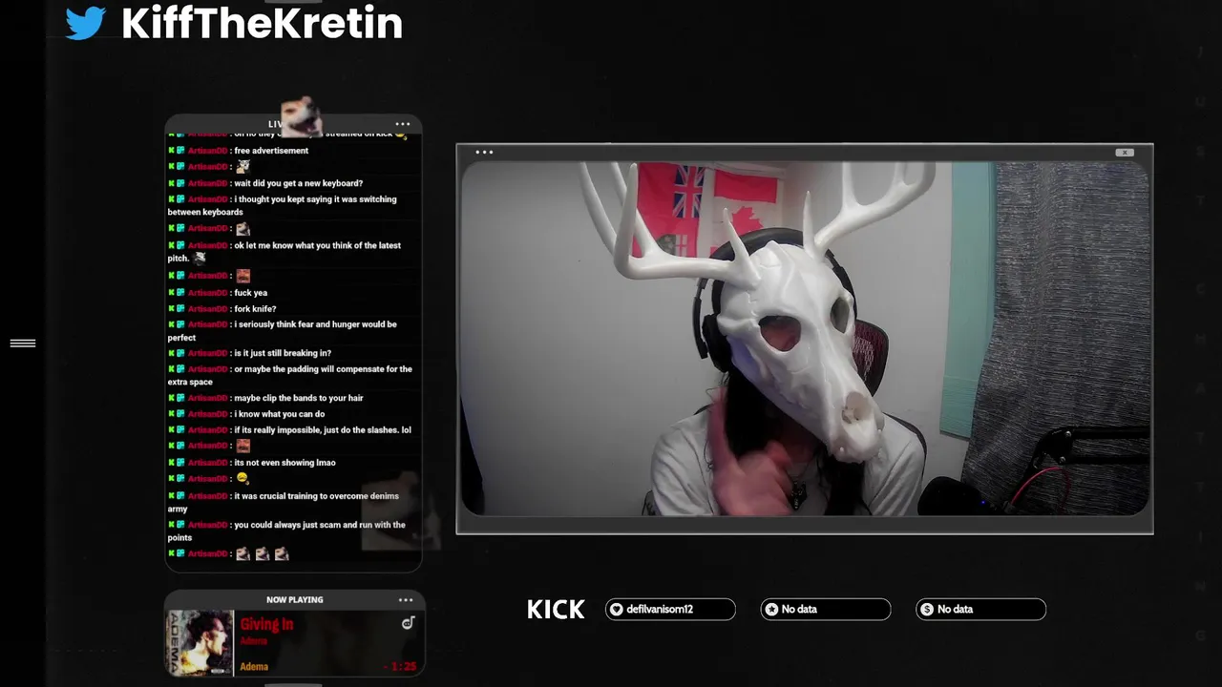Viewport: 1222px width, 687px height.
Task: Click 'wait did you get a new keyboard?' message
Action: 298,183
